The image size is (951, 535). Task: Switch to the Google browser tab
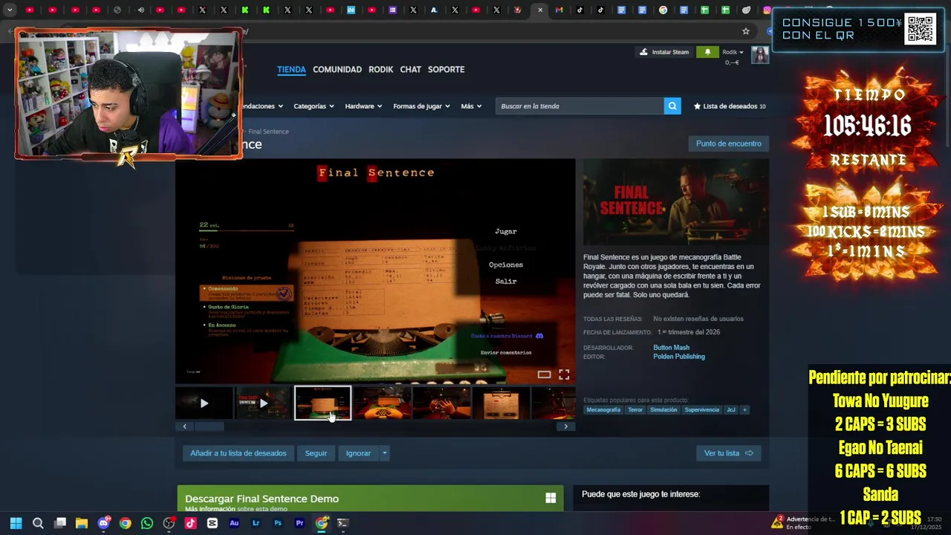click(663, 10)
